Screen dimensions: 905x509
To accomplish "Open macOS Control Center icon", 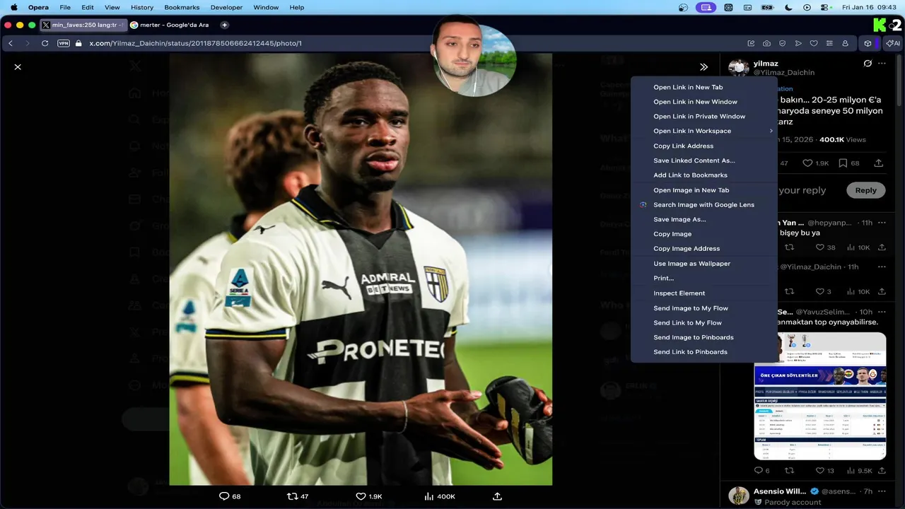I will coord(824,7).
